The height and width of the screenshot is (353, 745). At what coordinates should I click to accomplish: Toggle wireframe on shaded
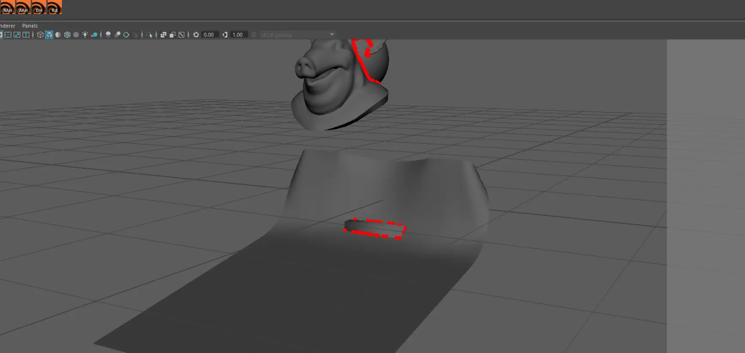coord(67,35)
